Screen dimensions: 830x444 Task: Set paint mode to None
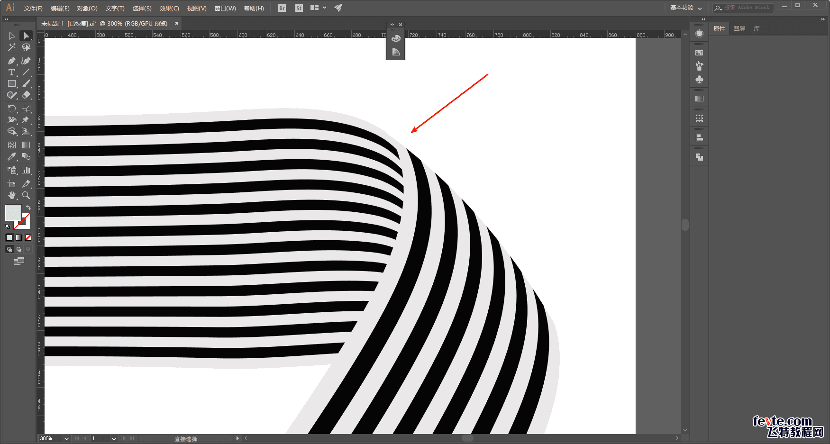click(28, 238)
